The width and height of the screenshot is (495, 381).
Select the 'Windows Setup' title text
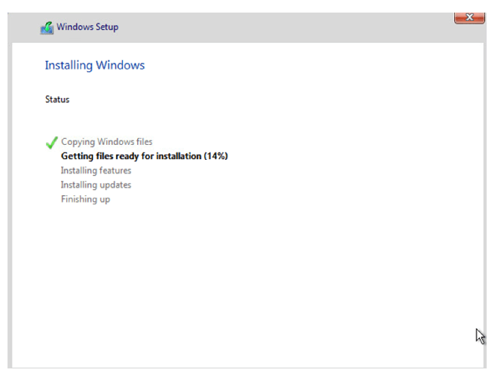[x=88, y=27]
